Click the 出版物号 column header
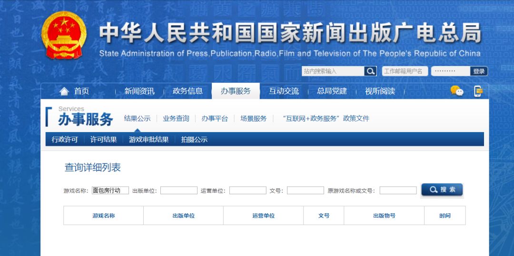Image resolution: width=514 pixels, height=256 pixels. [x=384, y=216]
